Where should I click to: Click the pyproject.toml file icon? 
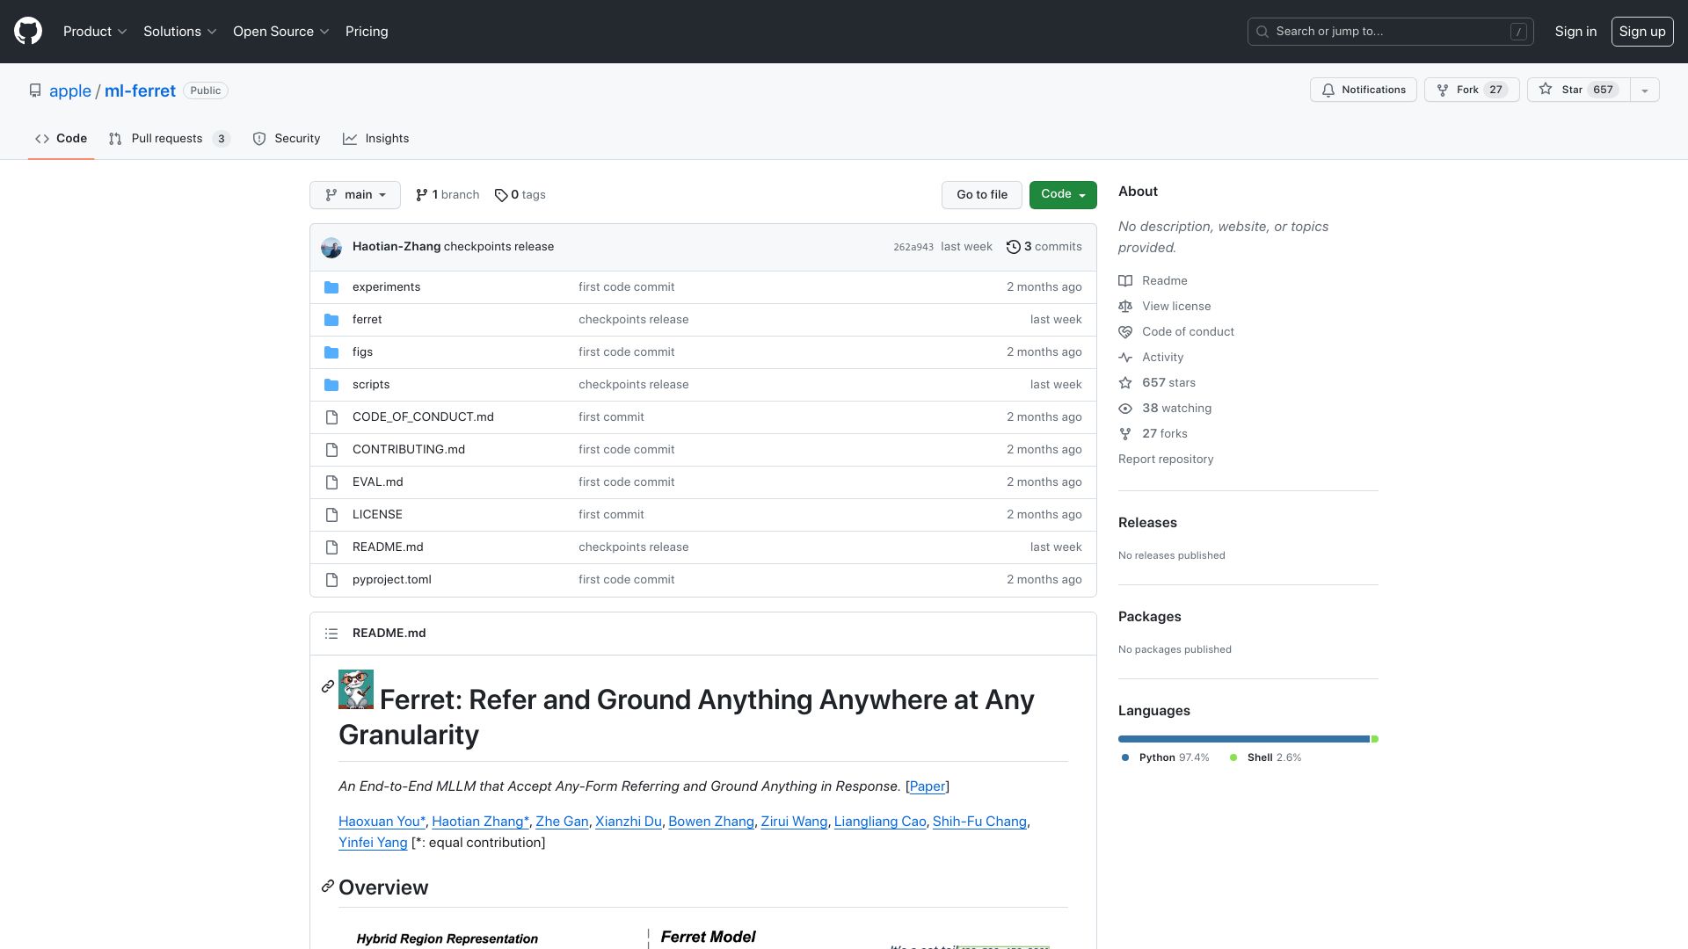(331, 580)
